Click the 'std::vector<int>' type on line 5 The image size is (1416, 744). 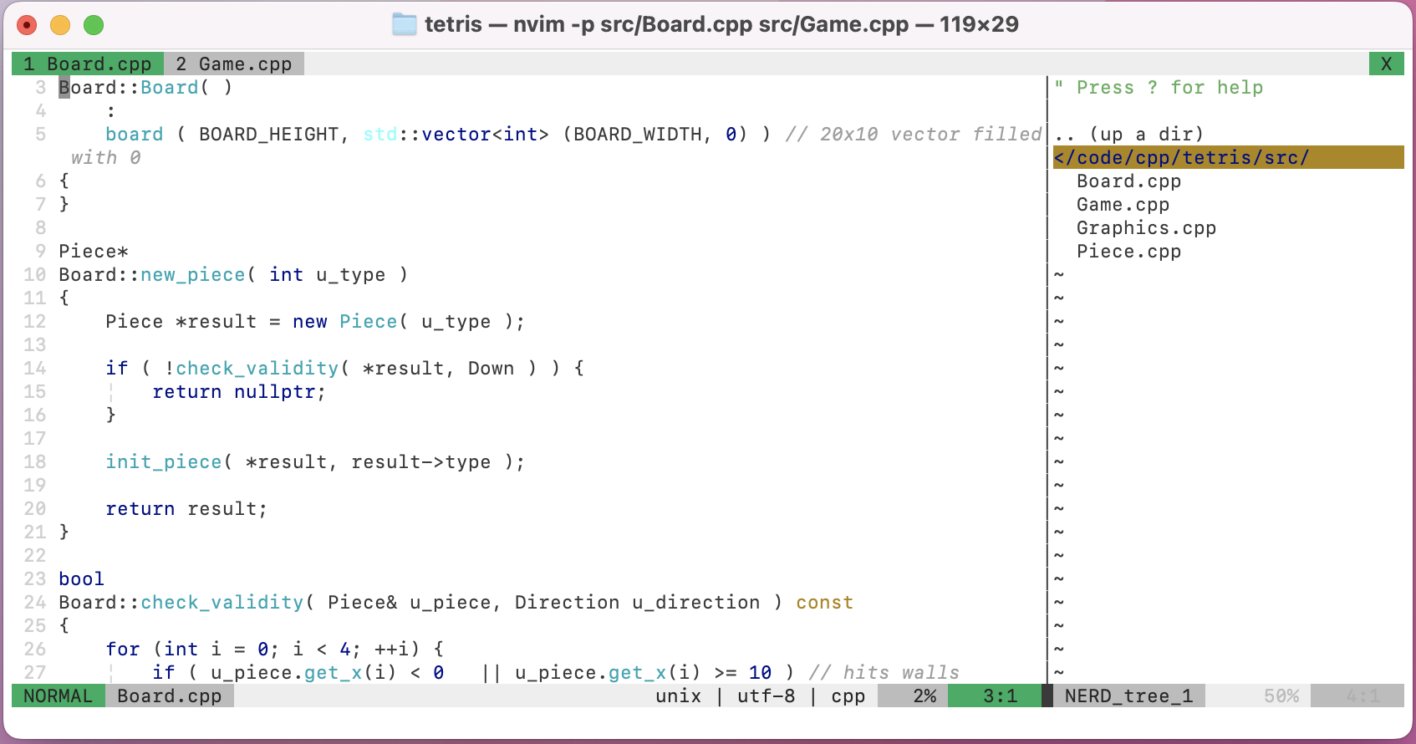tap(456, 135)
